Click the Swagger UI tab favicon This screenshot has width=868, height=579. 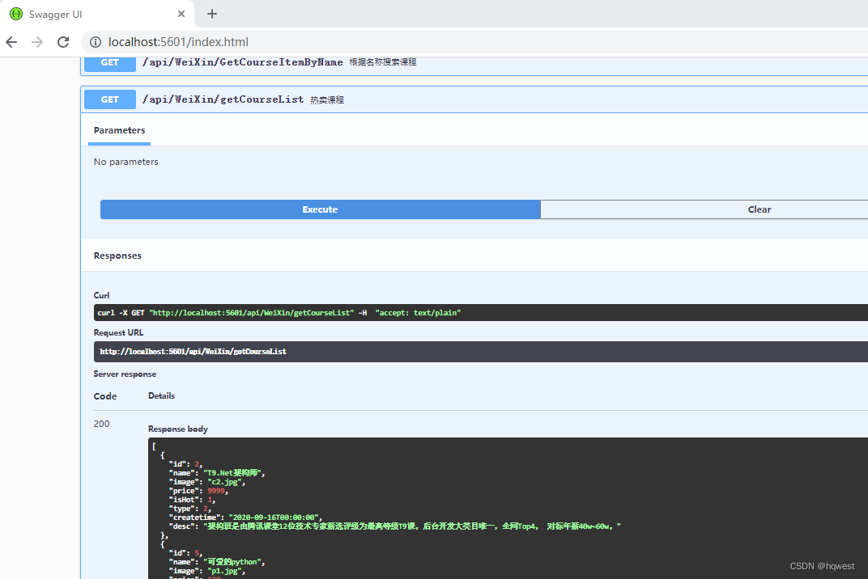click(16, 14)
